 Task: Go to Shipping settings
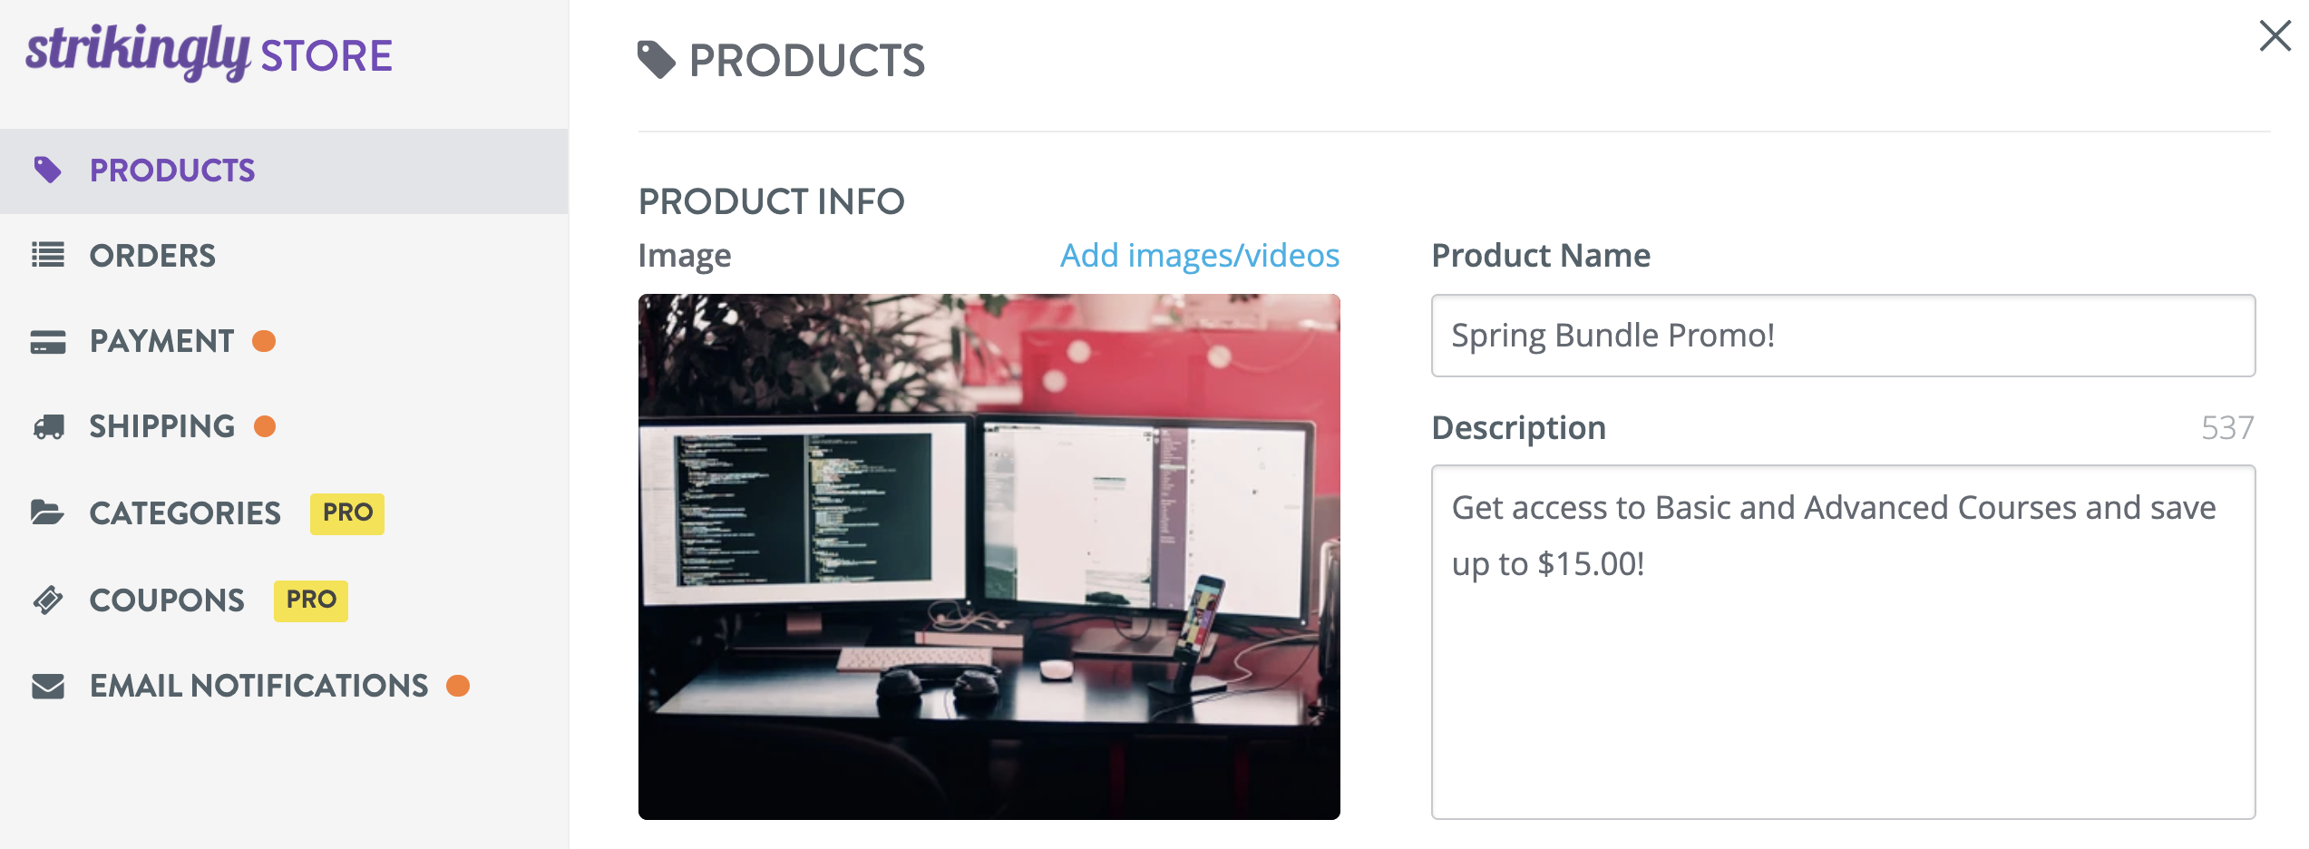click(x=162, y=426)
